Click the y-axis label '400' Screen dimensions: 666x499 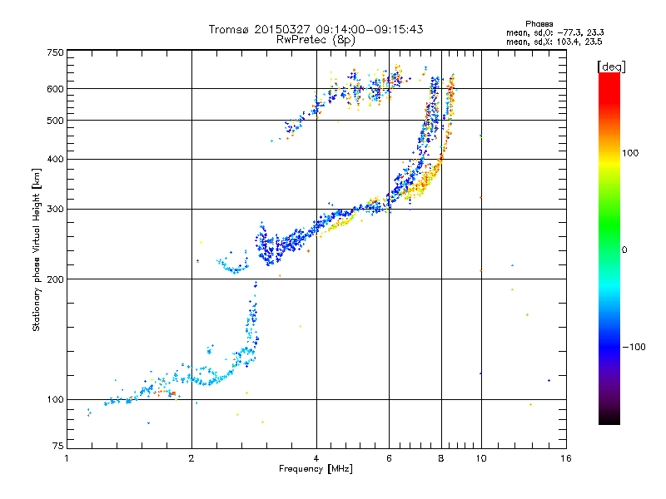tap(55, 160)
